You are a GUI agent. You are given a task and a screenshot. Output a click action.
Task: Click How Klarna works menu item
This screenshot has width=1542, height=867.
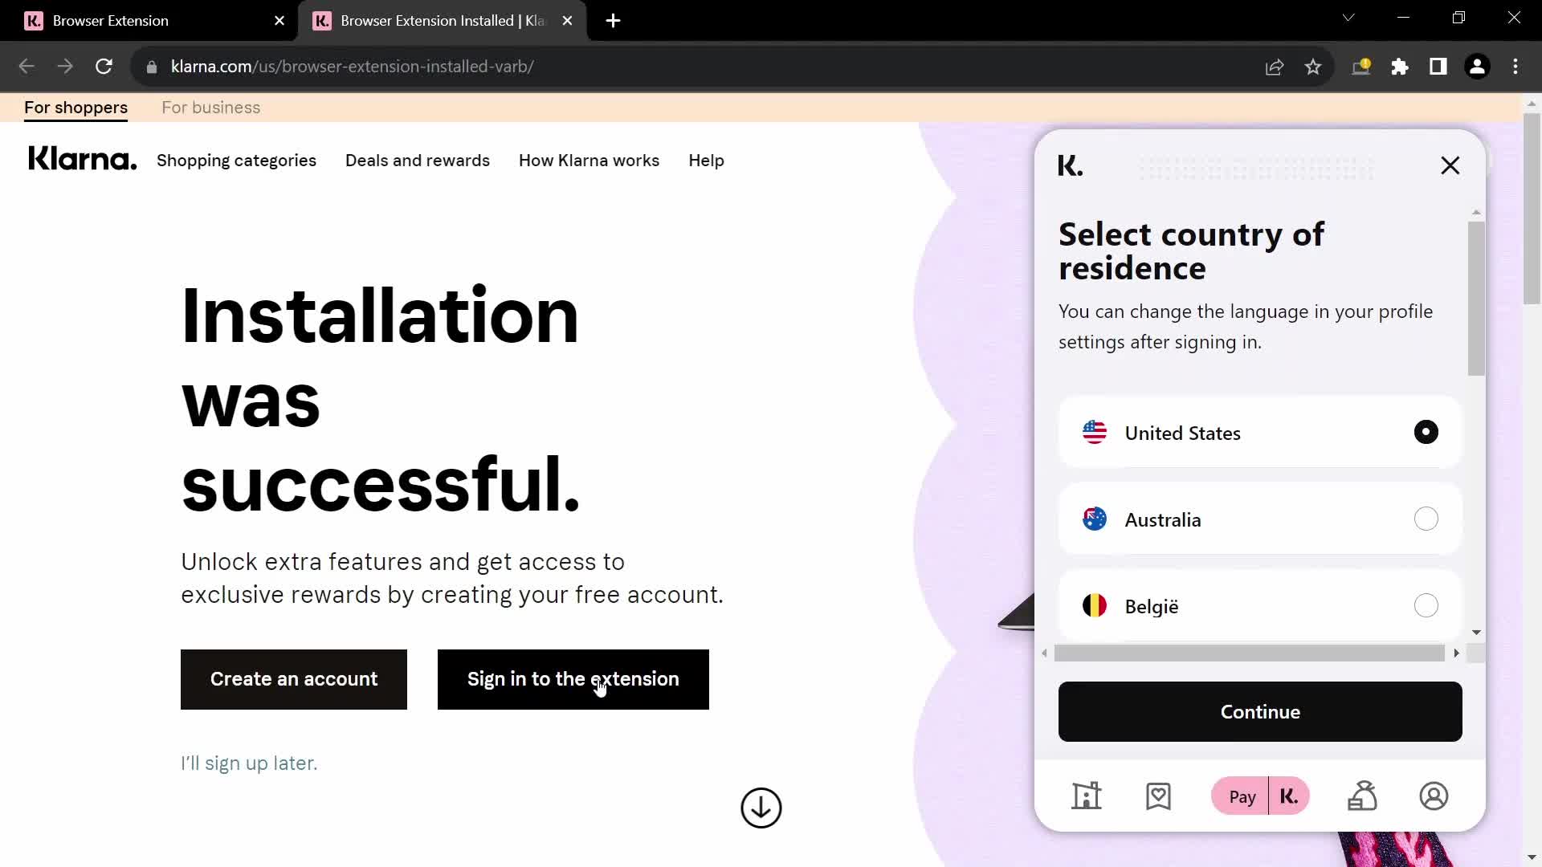[x=589, y=160]
